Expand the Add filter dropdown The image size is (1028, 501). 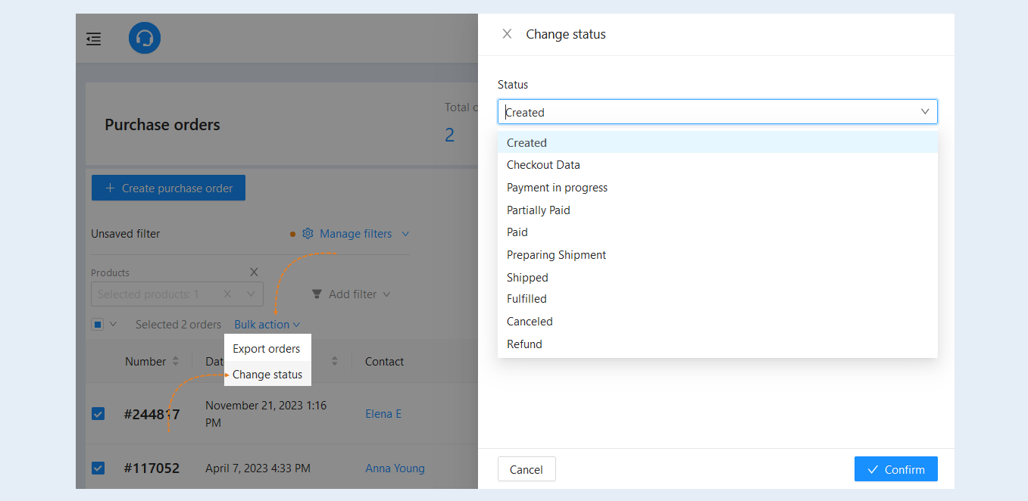point(386,294)
